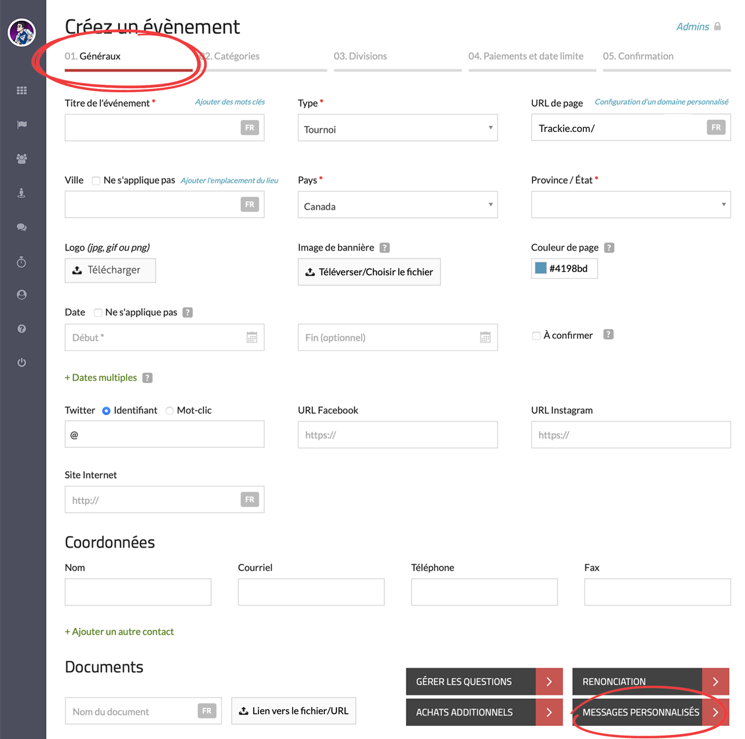Open the grid dashboard icon in sidebar
Viewport: 745px width, 739px height.
(x=22, y=91)
